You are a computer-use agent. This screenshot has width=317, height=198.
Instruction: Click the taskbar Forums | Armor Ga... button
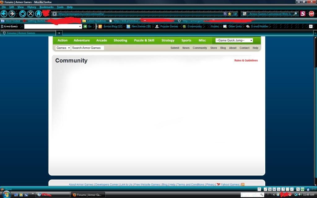88,195
